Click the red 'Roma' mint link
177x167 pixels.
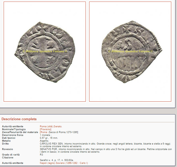(44, 132)
